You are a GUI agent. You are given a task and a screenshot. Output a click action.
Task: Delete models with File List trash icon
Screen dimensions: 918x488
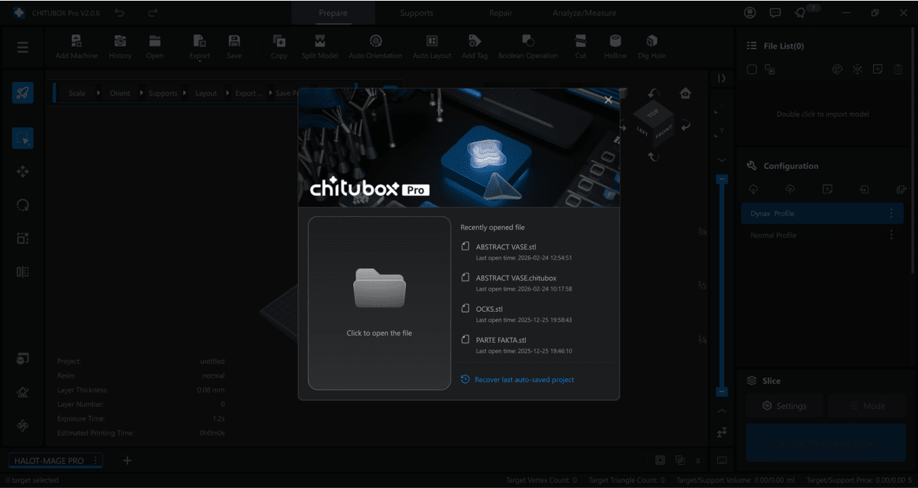click(898, 70)
